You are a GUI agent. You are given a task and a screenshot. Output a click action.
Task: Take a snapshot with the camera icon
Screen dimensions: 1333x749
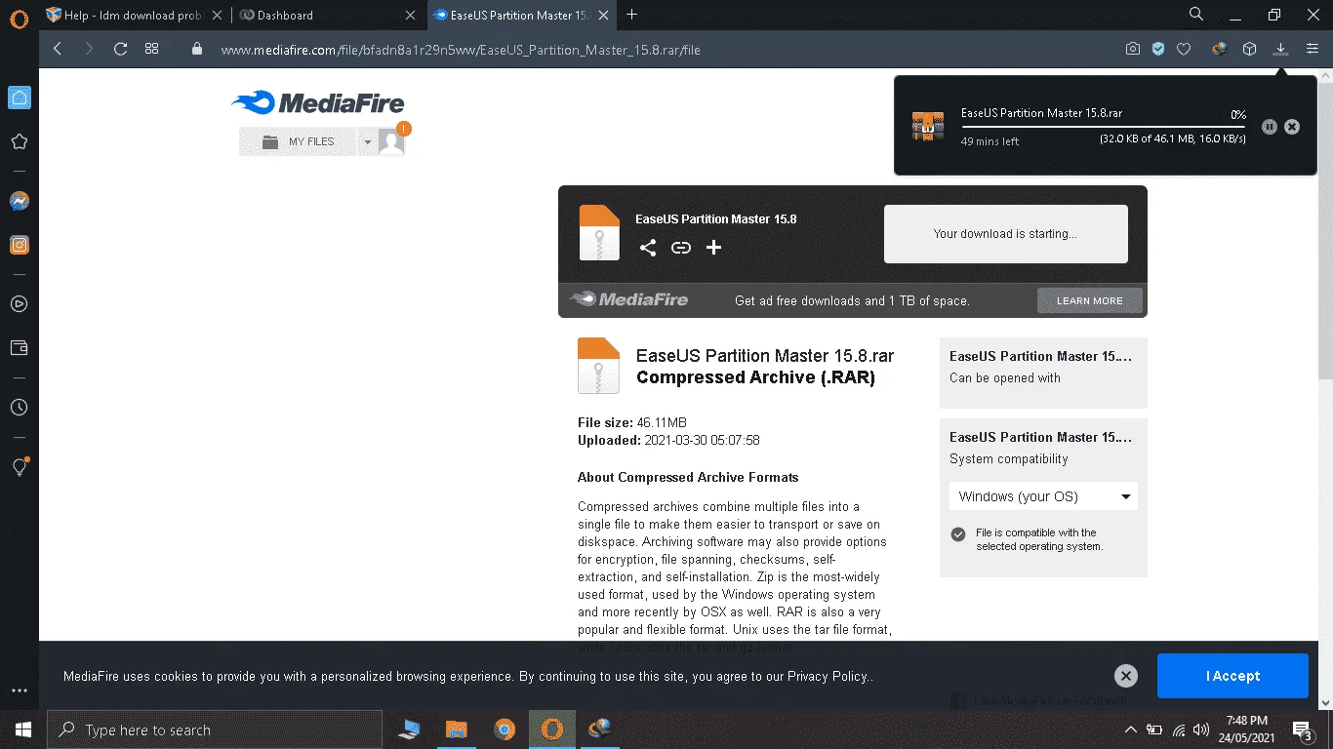point(1132,49)
